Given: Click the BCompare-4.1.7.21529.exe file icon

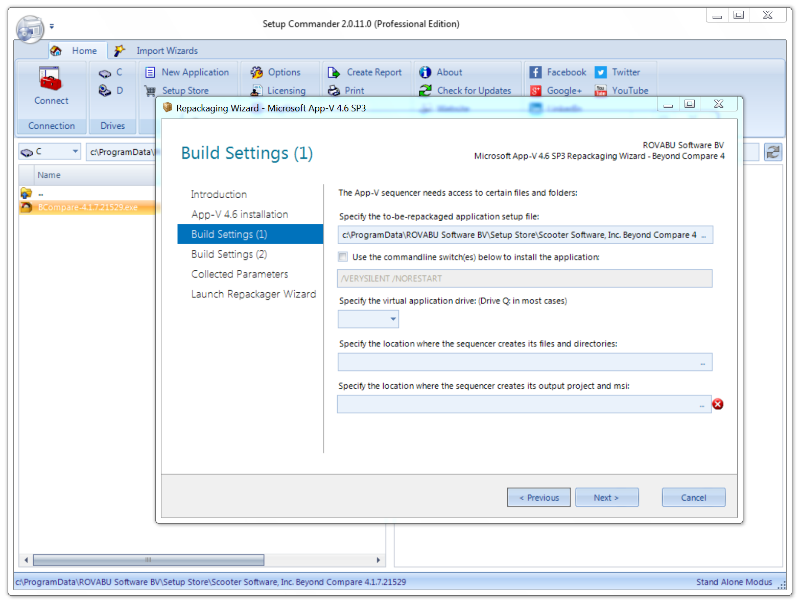Looking at the screenshot, I should click(x=26, y=207).
